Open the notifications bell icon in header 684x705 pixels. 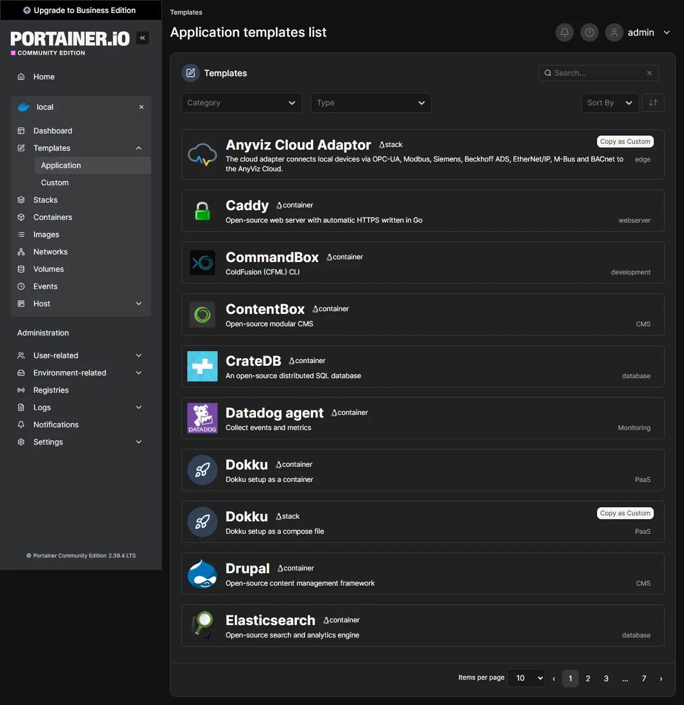564,32
